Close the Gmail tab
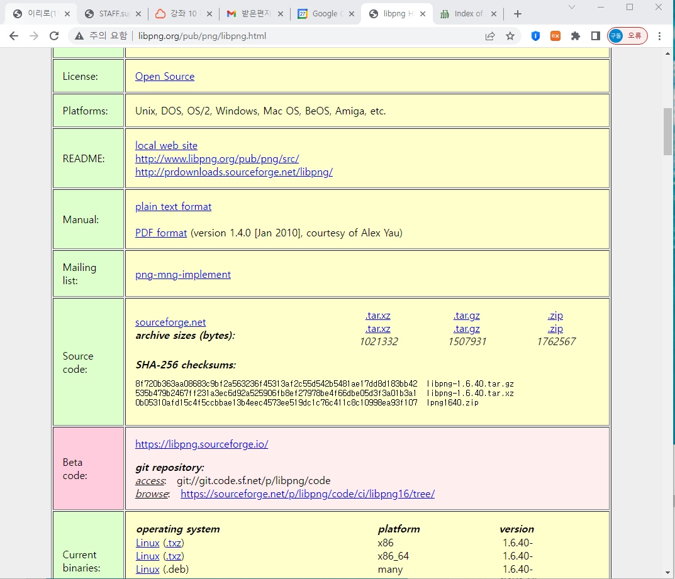Image resolution: width=675 pixels, height=579 pixels. tap(281, 14)
